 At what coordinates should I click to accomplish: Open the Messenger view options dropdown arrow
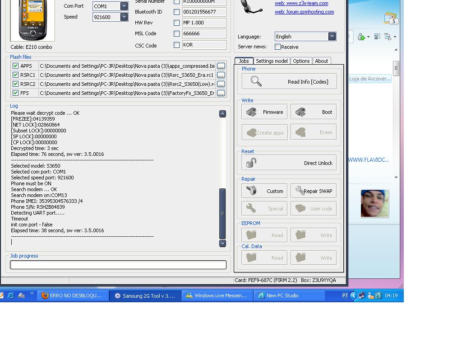pos(395,37)
